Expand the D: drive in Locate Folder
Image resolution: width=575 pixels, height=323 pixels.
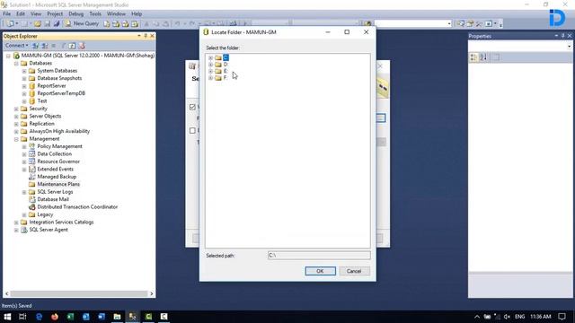tap(210, 65)
